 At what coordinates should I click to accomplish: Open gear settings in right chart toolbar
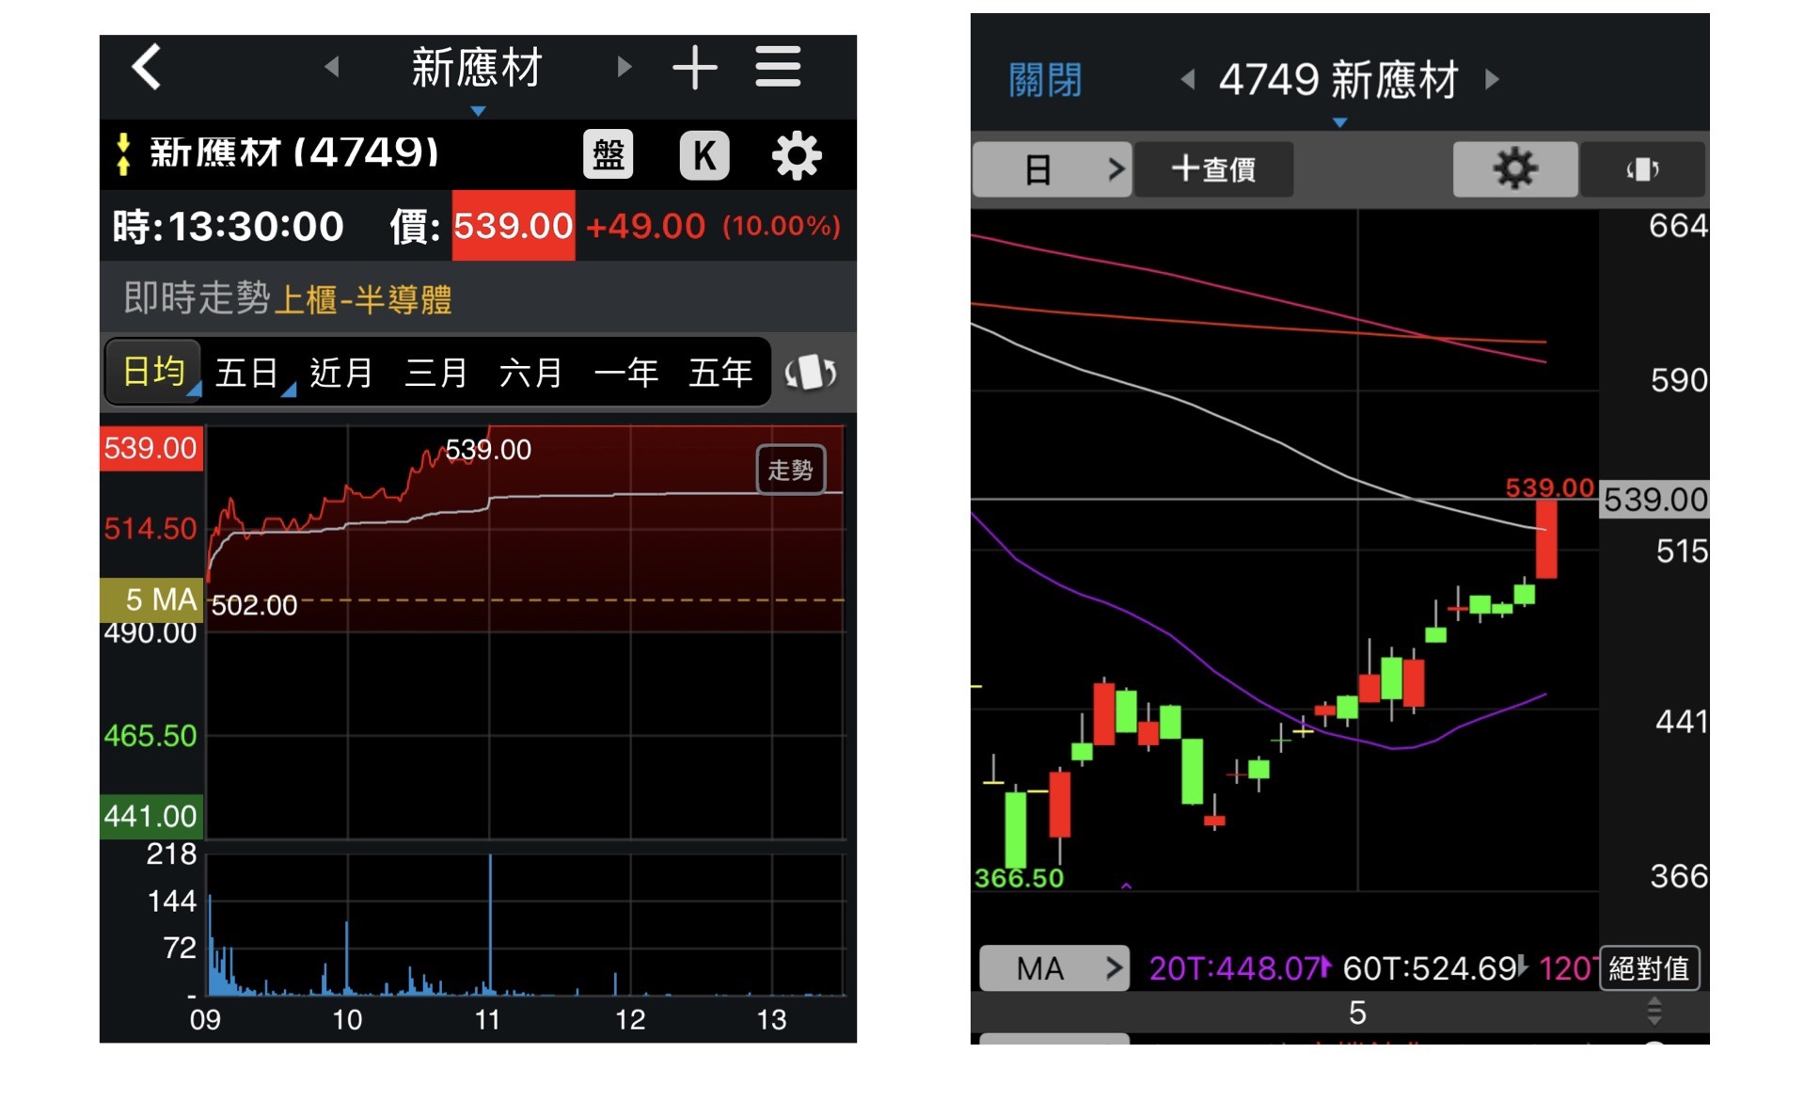coord(1515,169)
